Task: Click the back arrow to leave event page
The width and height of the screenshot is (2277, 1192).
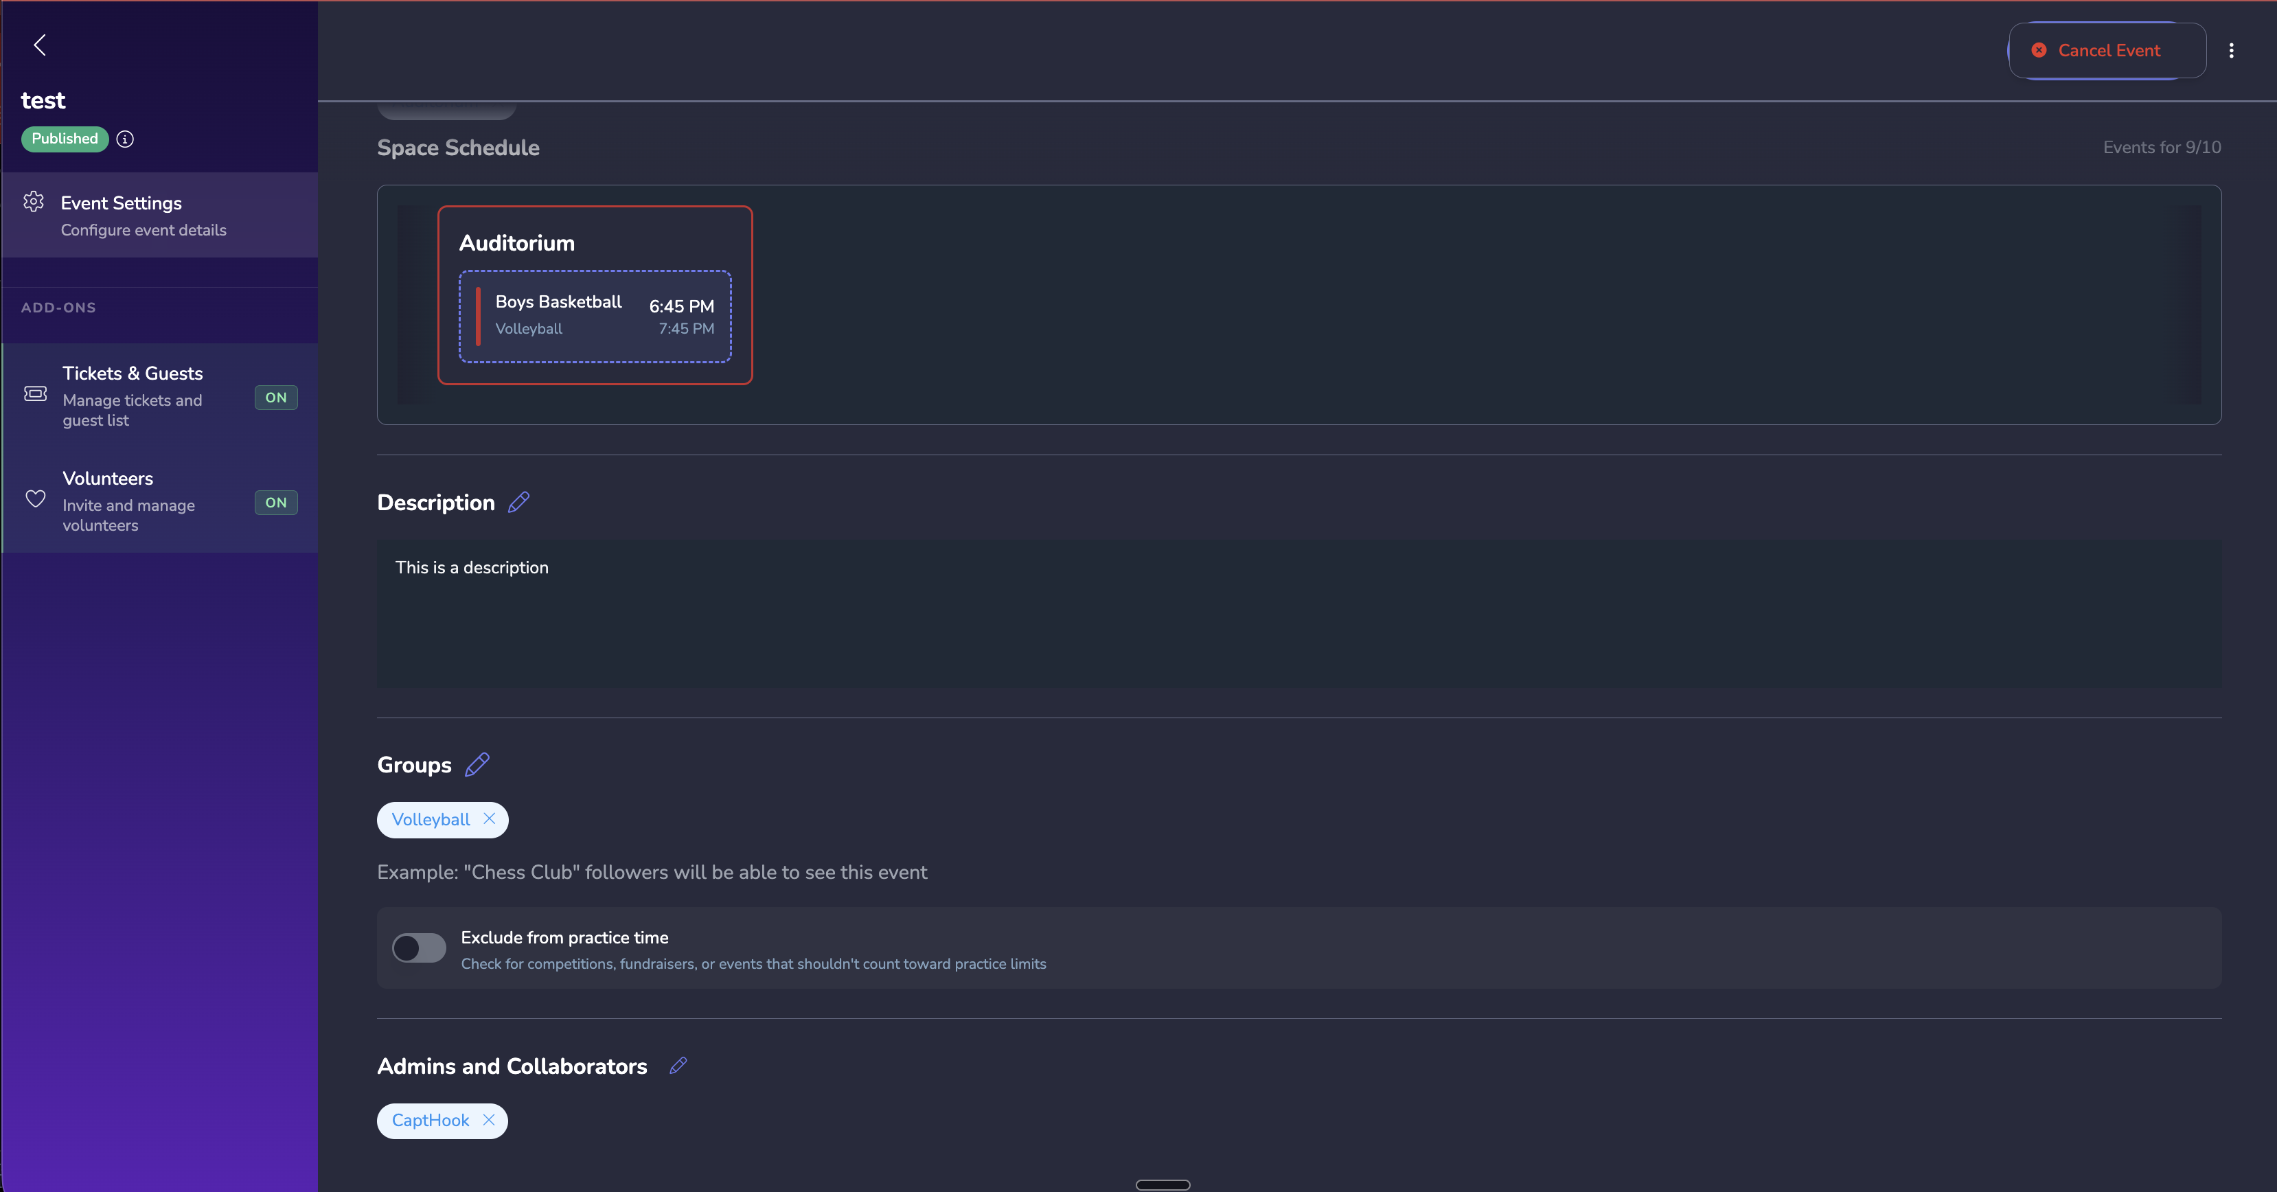Action: 39,44
